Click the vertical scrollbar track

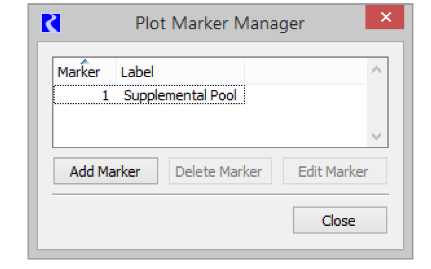(x=376, y=103)
